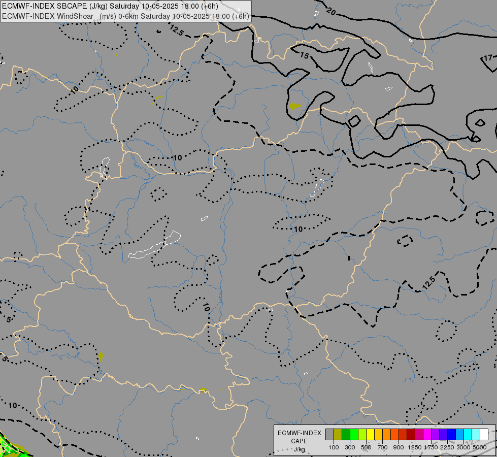Image resolution: width=497 pixels, height=457 pixels.
Task: Click legend value '1250'
Action: click(x=415, y=447)
